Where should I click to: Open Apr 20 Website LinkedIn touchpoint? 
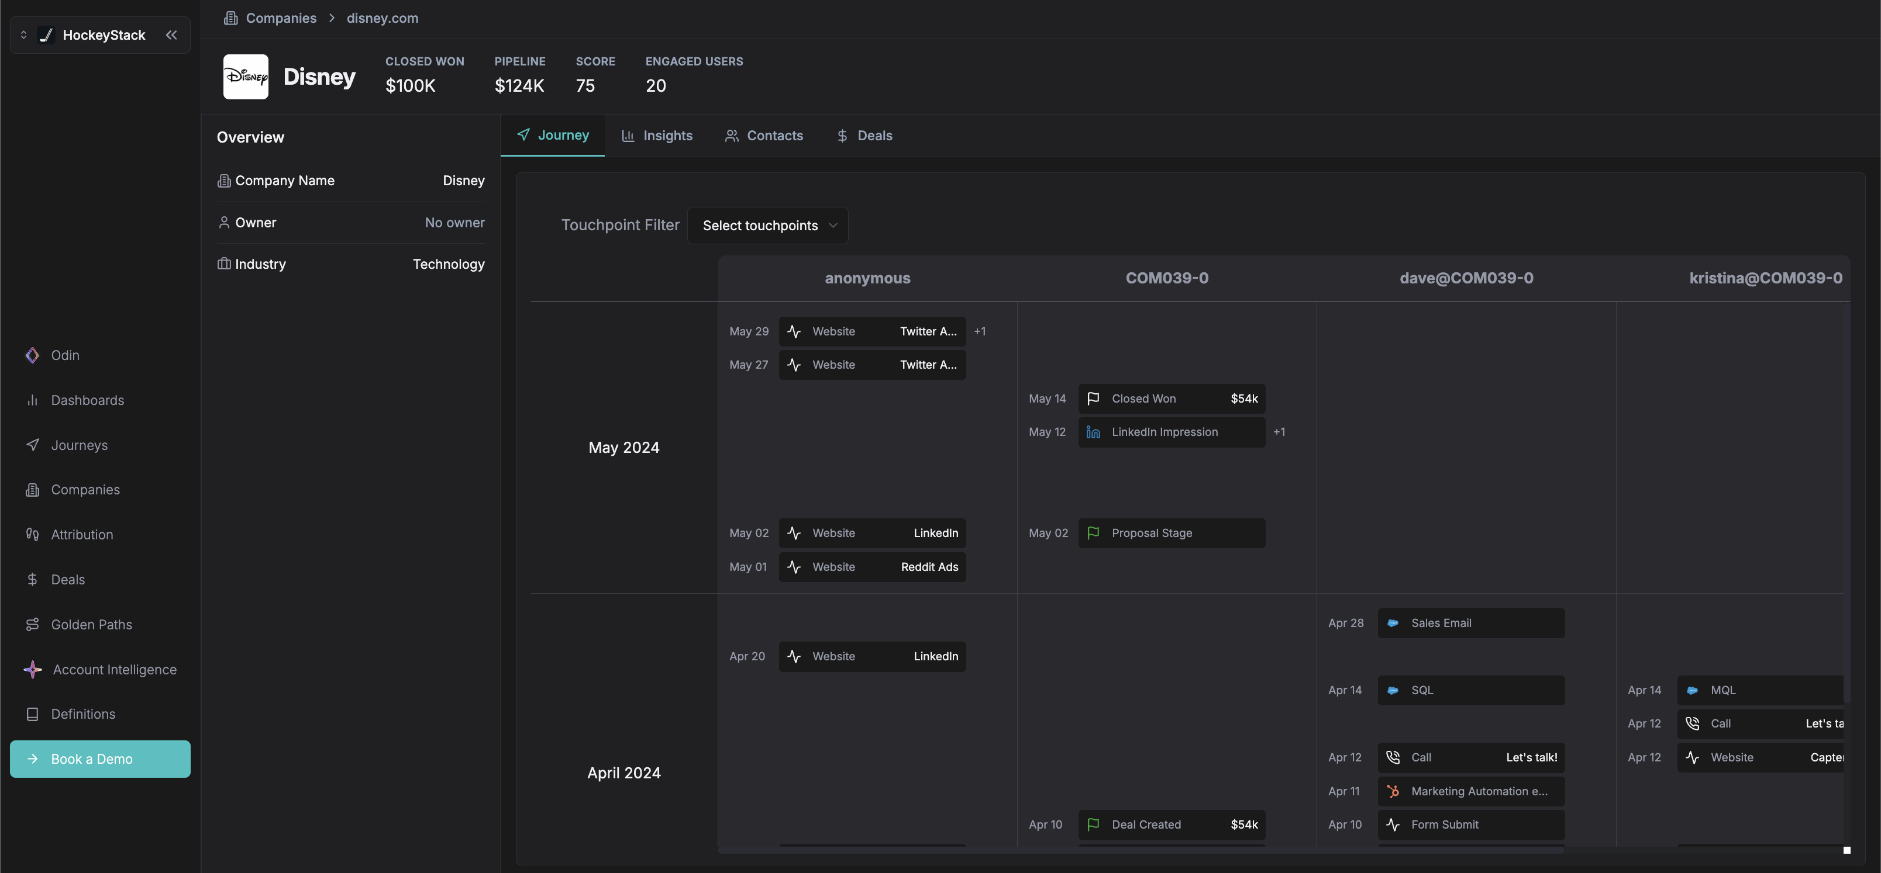(873, 657)
